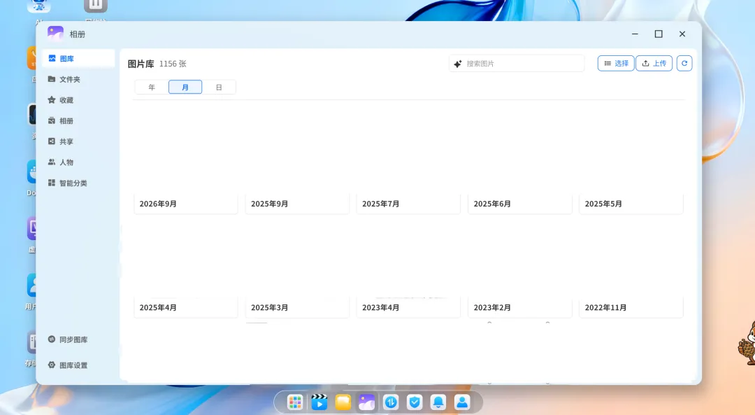Switch to 日 day view tab
The image size is (755, 415).
coord(219,87)
